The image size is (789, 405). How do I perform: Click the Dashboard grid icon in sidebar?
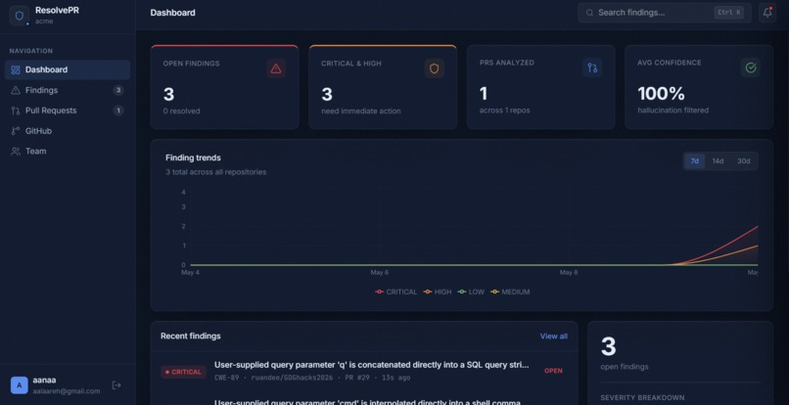click(16, 69)
